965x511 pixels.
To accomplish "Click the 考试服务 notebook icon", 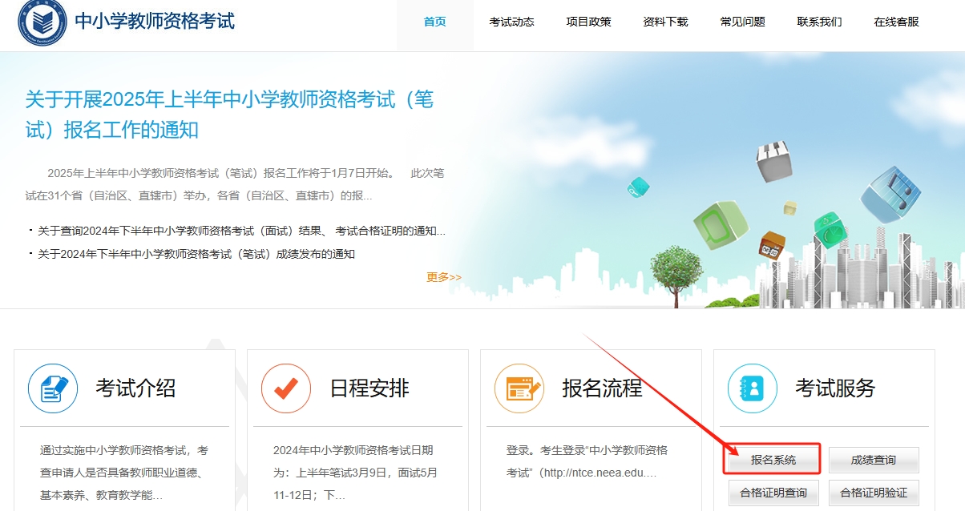I will pos(753,389).
